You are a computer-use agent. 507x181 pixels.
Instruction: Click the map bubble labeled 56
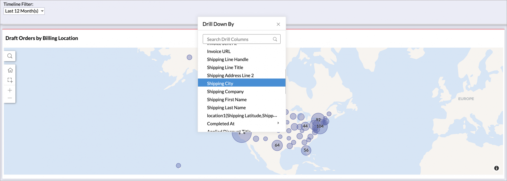coord(306,150)
